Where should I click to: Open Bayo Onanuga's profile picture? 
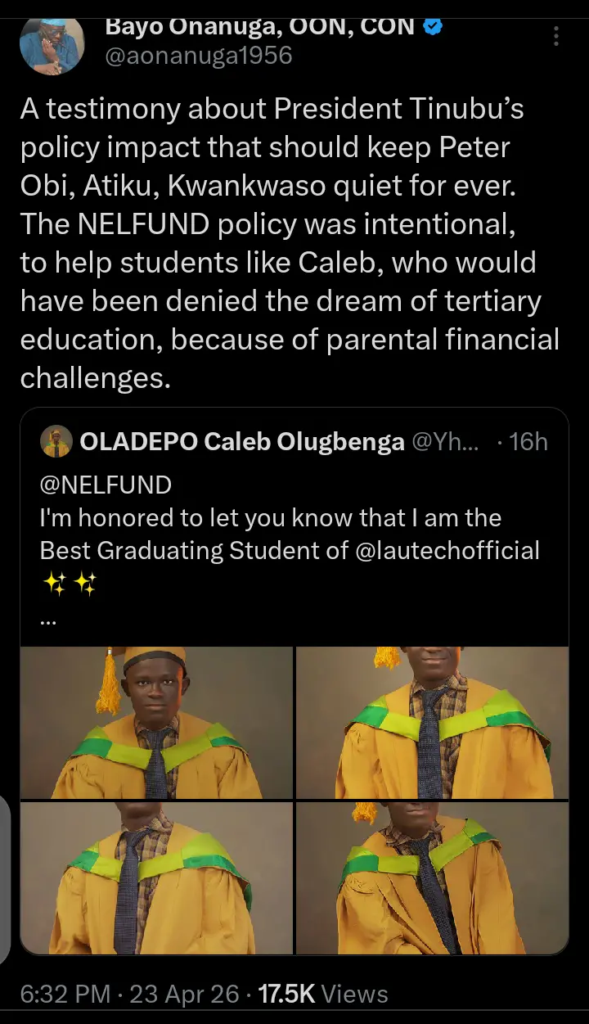[x=52, y=43]
